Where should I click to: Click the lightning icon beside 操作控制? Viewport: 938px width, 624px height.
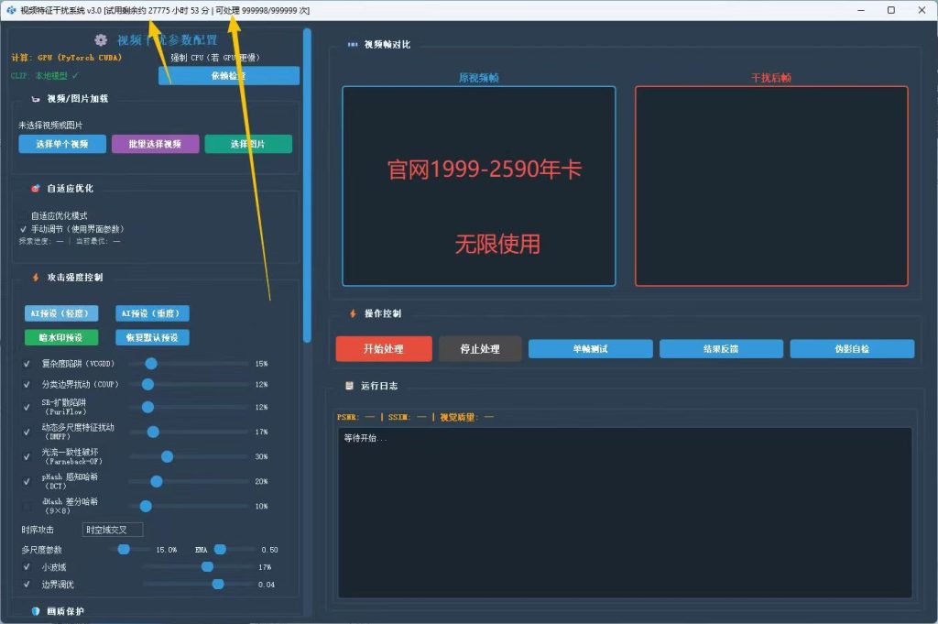[353, 313]
